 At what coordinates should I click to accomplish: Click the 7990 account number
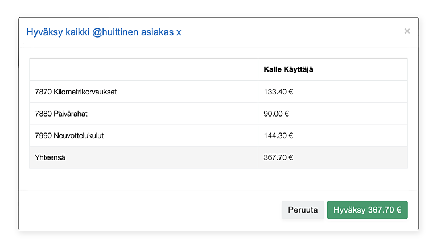43,136
